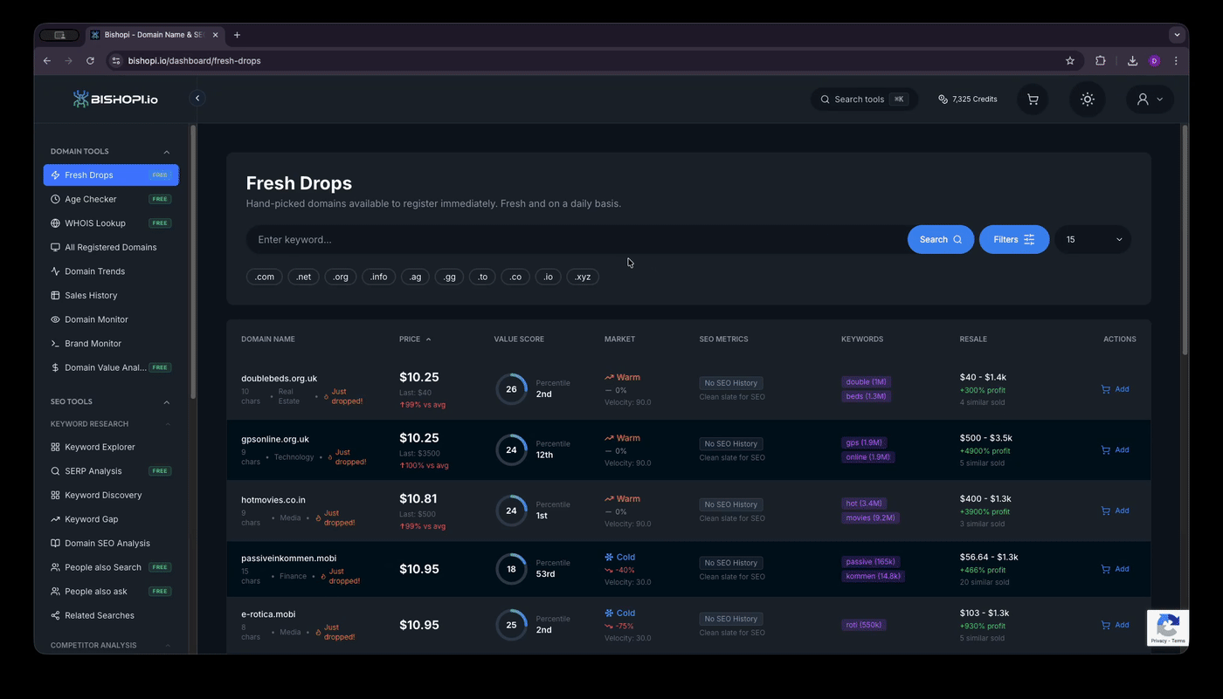The image size is (1223, 699).
Task: Open the Filters panel
Action: [x=1013, y=239]
